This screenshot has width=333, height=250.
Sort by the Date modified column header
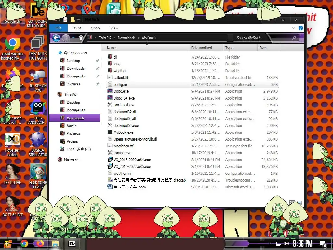click(206, 48)
